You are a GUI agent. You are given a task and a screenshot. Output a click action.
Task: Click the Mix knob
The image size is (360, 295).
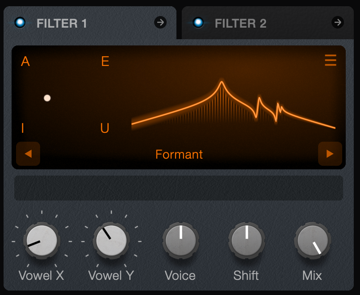pos(313,241)
